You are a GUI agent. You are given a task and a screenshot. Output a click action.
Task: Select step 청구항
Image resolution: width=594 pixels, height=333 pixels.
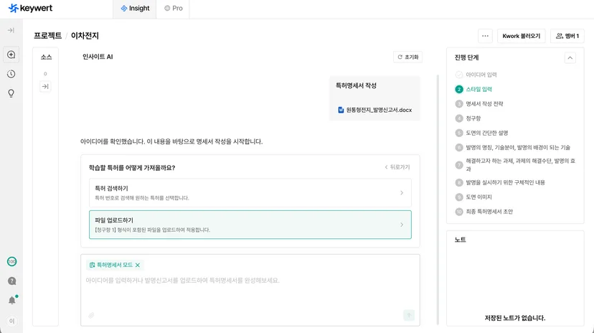pos(468,118)
